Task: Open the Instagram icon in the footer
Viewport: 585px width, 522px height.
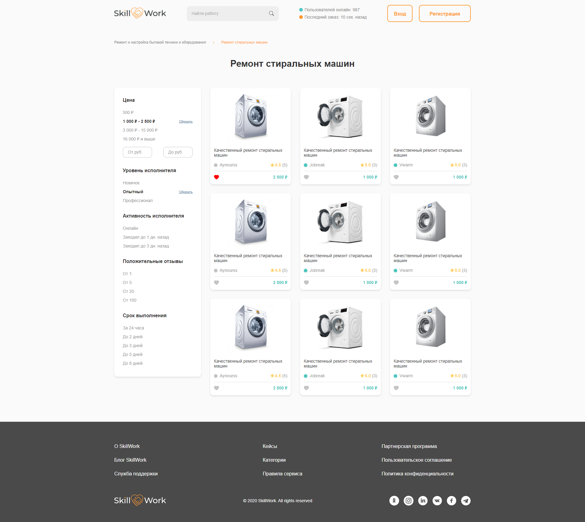Action: 408,501
